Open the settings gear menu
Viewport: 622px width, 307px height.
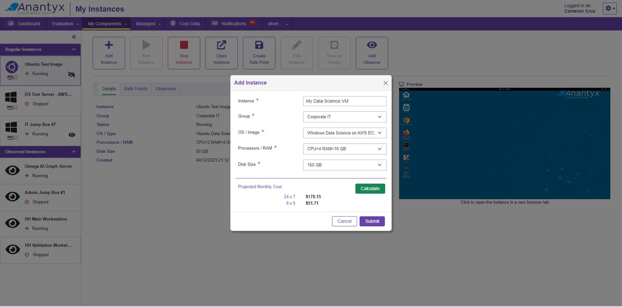tap(610, 8)
